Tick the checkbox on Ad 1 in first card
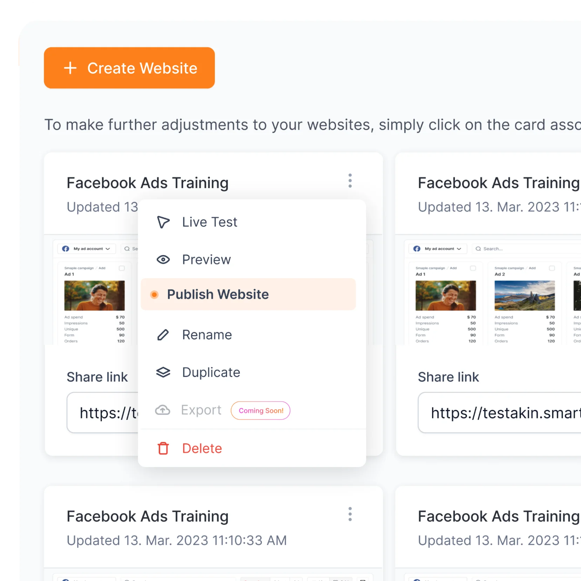581x581 pixels. coord(122,268)
